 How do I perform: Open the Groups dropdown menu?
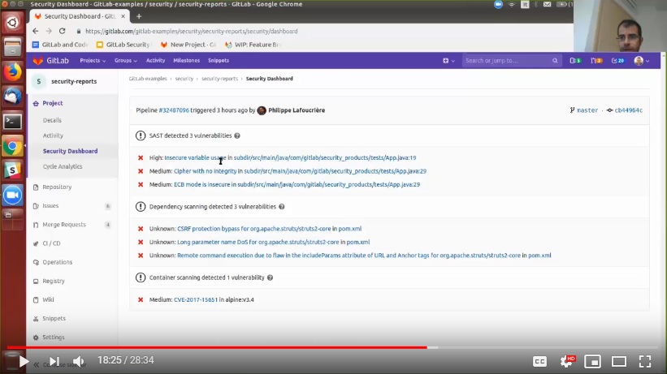(x=125, y=61)
